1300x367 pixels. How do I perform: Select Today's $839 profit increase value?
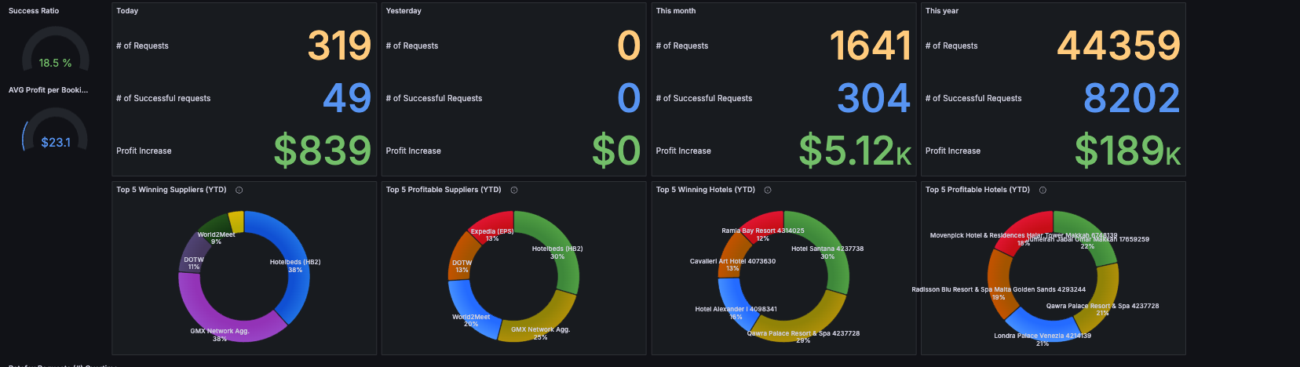coord(323,151)
